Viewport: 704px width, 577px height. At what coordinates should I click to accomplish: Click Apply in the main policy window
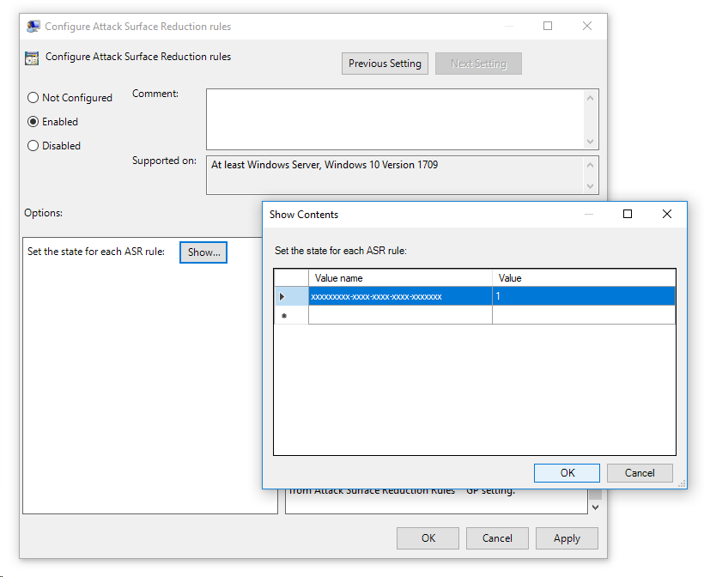pyautogui.click(x=567, y=538)
